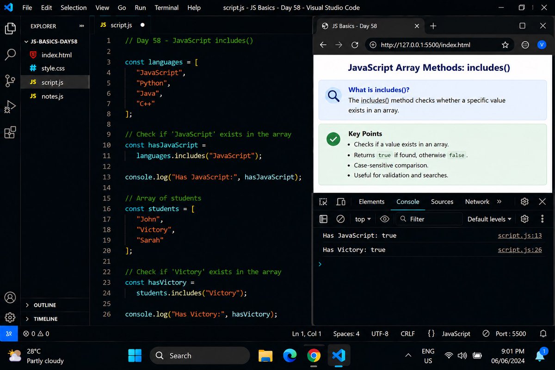
Task: Open the Manage gear in the activity bar
Action: tap(10, 318)
